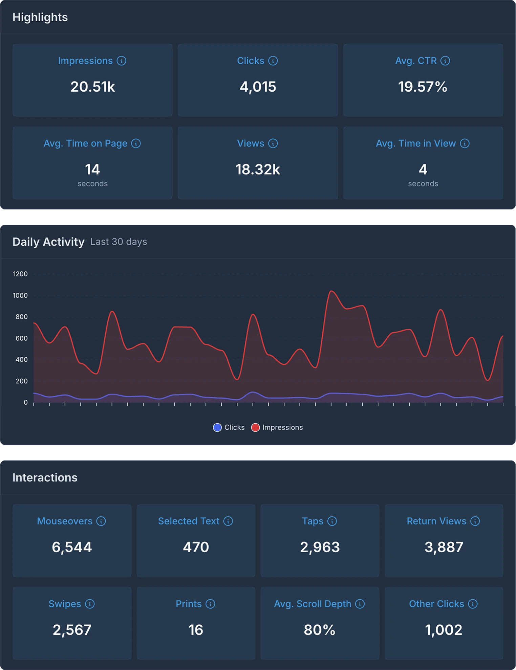Open info icon for Avg. Time in View

click(465, 143)
